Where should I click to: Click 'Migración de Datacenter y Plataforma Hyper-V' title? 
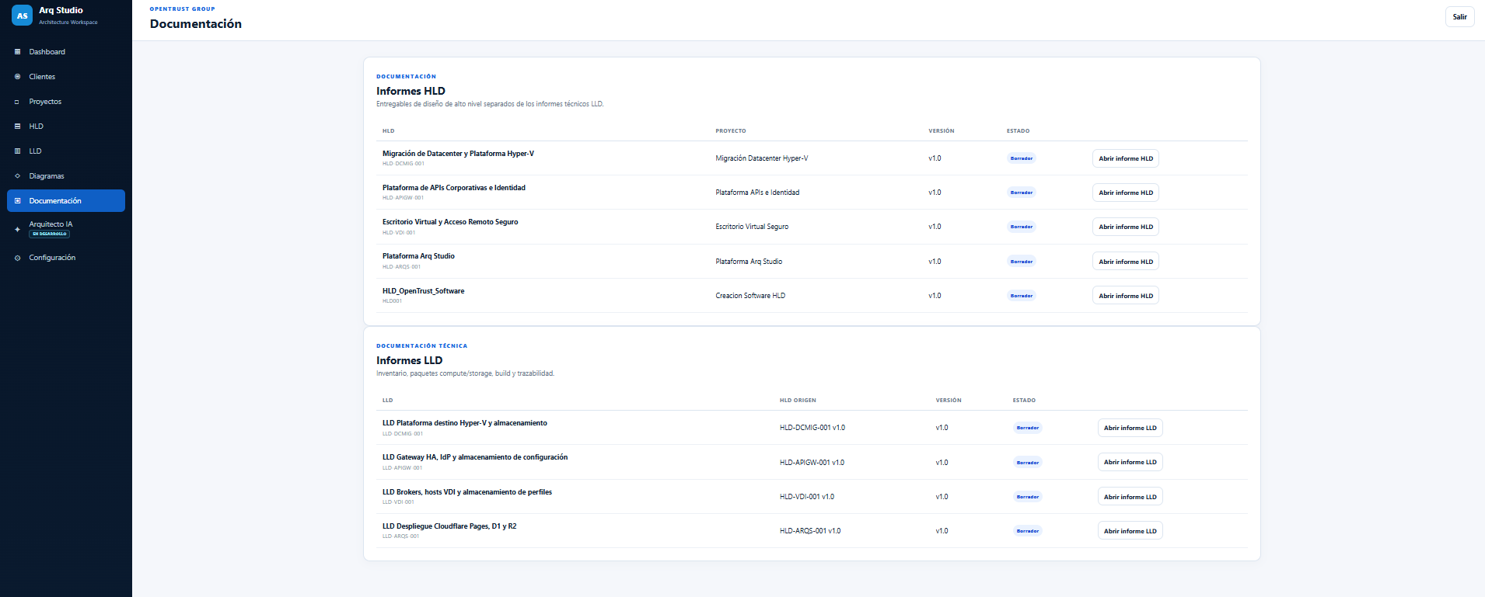pos(458,154)
